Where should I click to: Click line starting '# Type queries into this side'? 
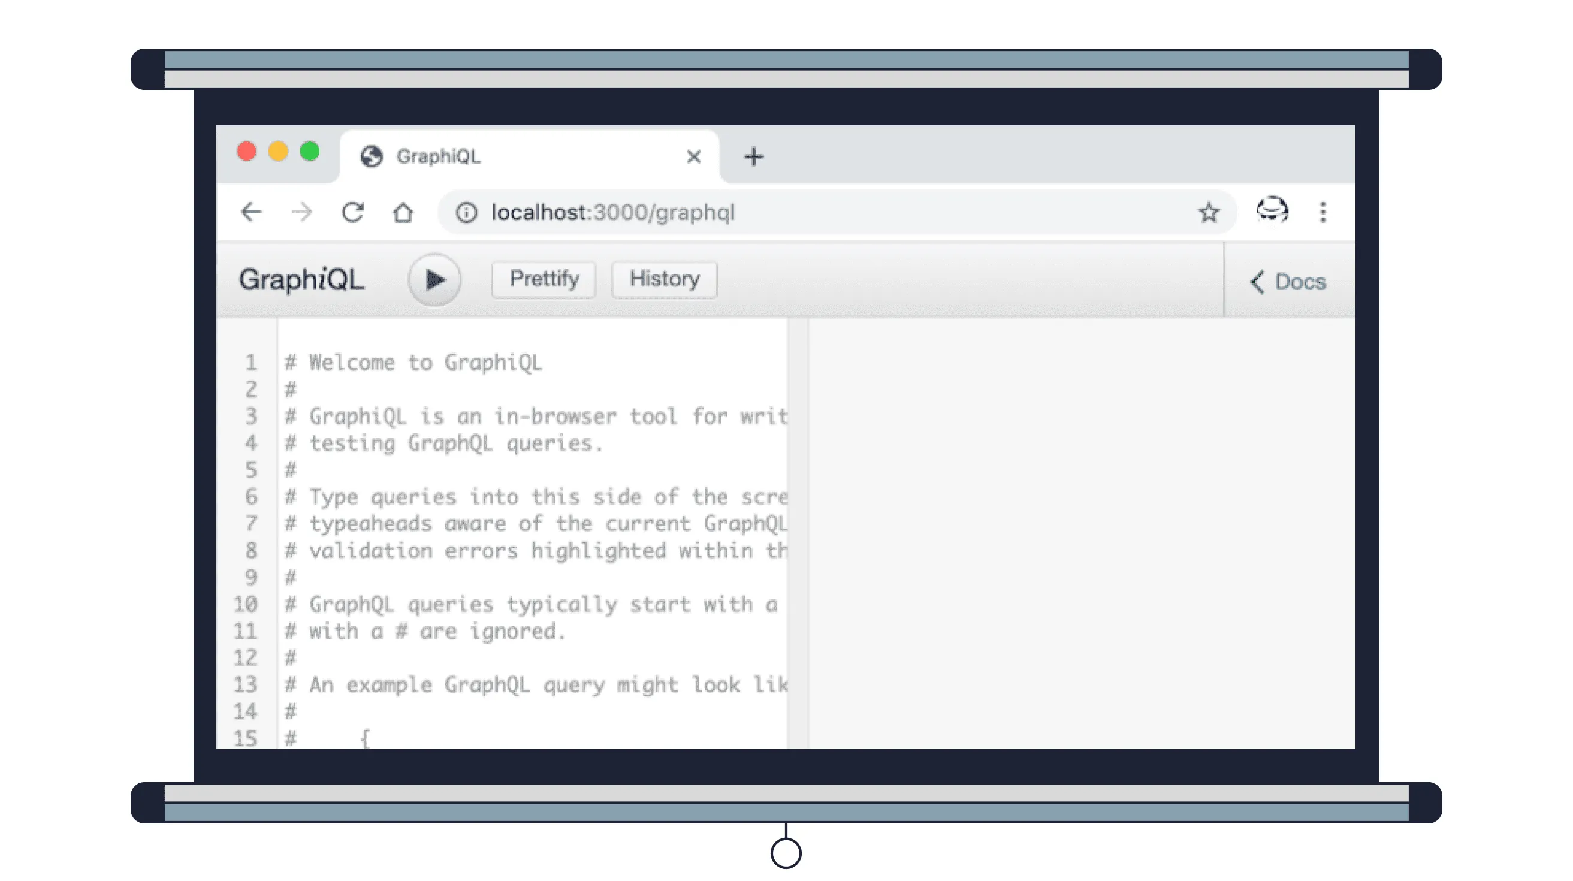[x=536, y=497]
